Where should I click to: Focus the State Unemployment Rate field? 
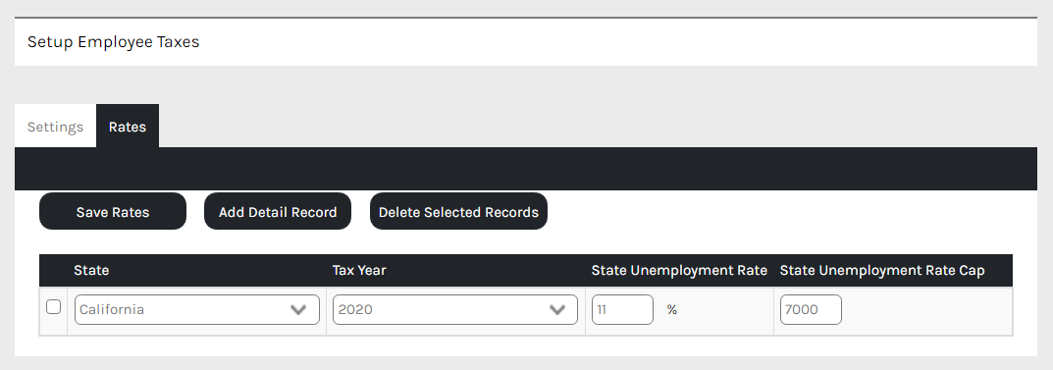[622, 309]
